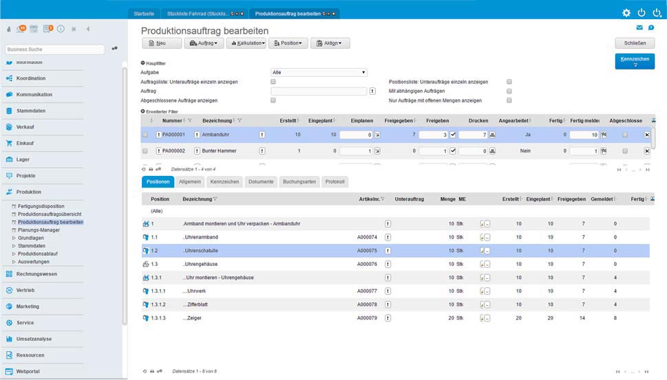Image resolution: width=667 pixels, height=380 pixels.
Task: Switch to the Dokumente tab
Action: click(x=261, y=181)
